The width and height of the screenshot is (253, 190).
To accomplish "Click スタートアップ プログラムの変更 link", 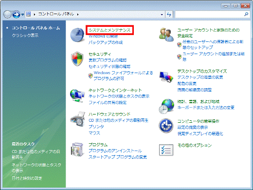I will point(118,157).
